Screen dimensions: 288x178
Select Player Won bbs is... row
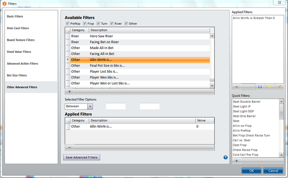click(140, 77)
